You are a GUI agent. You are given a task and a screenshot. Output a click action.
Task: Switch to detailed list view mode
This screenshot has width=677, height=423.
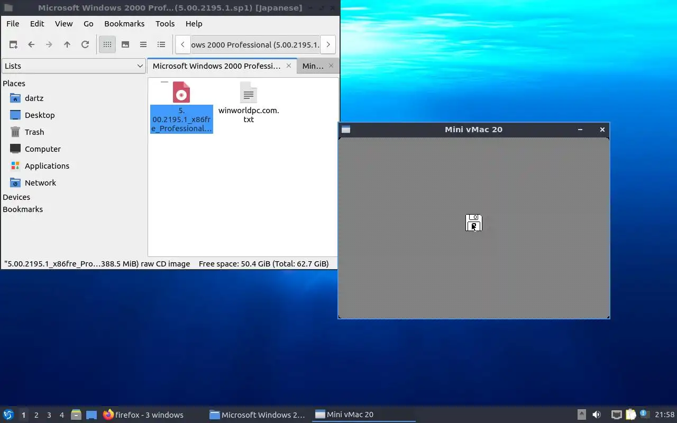pyautogui.click(x=161, y=44)
